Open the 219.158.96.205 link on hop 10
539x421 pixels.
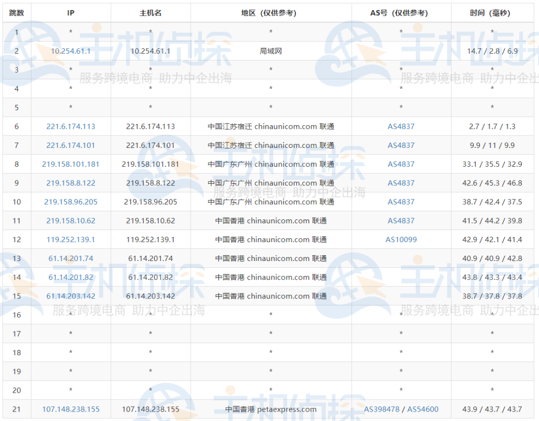[x=71, y=202]
